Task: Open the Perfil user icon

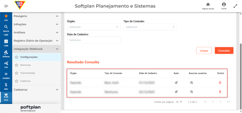Action: point(224,4)
